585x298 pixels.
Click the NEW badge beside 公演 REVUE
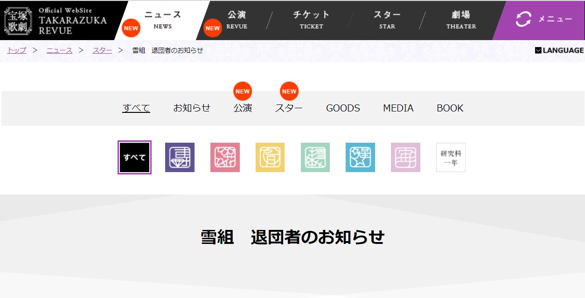click(213, 28)
